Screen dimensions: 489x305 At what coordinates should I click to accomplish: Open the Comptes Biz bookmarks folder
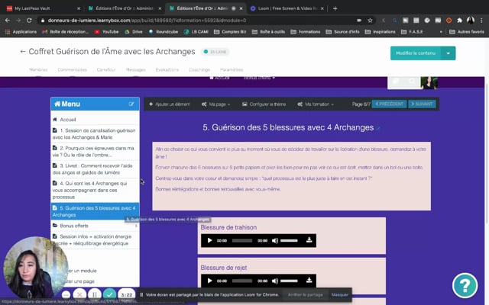(230, 32)
